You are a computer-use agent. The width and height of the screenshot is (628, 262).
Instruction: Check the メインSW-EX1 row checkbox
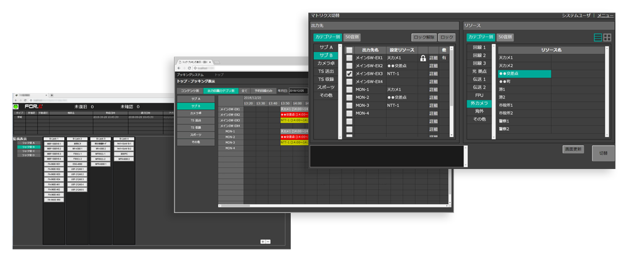349,58
